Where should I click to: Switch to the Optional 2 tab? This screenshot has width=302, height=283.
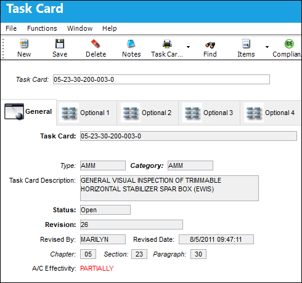[147, 113]
